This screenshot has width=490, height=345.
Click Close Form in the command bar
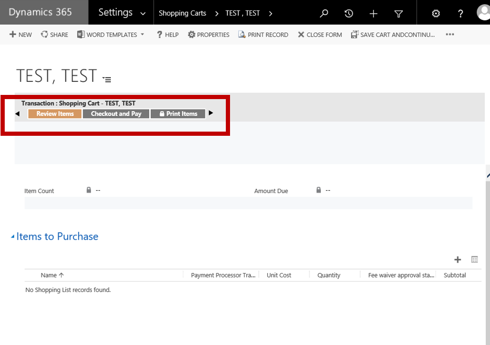point(319,35)
